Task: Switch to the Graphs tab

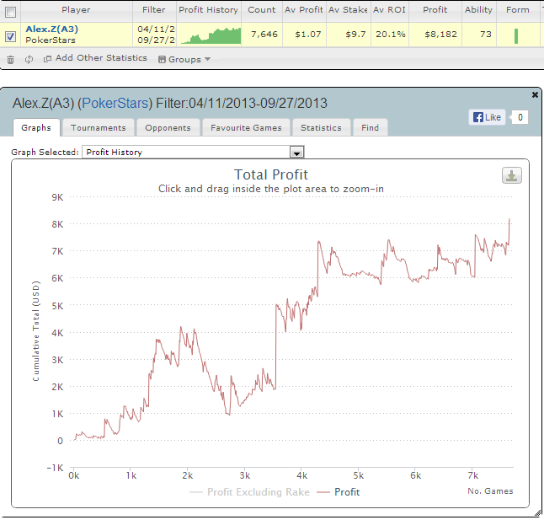Action: click(x=36, y=128)
